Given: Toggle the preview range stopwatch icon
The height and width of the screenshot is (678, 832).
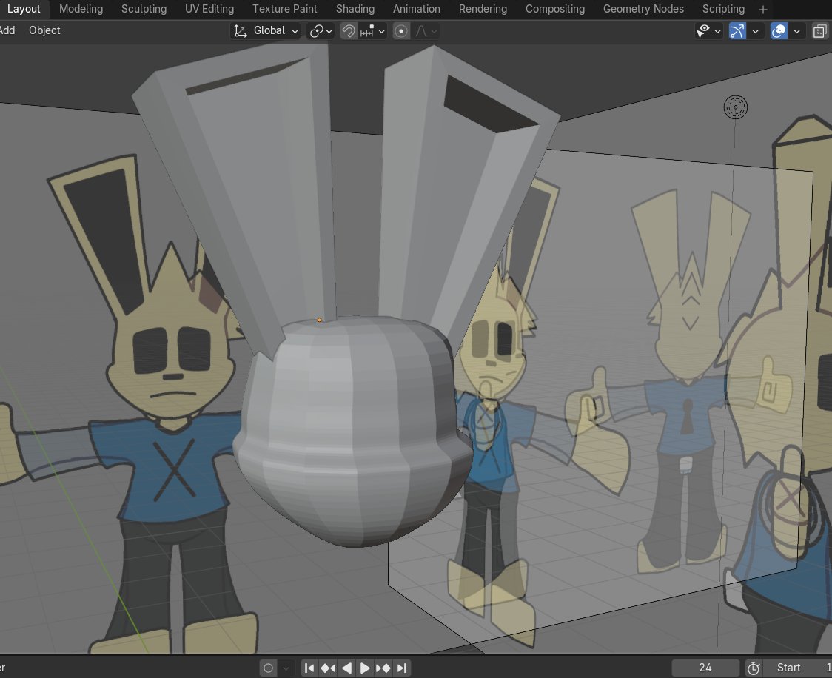Looking at the screenshot, I should (x=754, y=668).
